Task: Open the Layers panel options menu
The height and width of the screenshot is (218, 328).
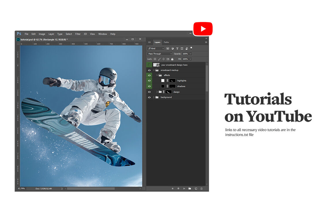Action: (x=206, y=42)
